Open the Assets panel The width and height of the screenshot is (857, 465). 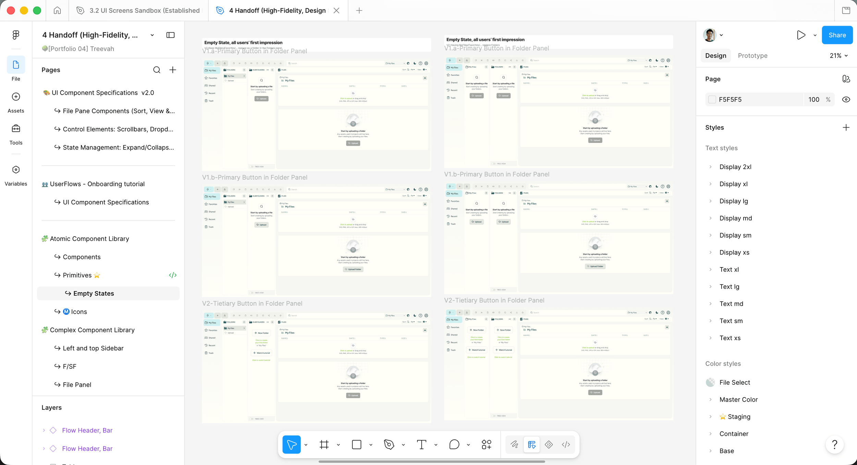point(16,103)
